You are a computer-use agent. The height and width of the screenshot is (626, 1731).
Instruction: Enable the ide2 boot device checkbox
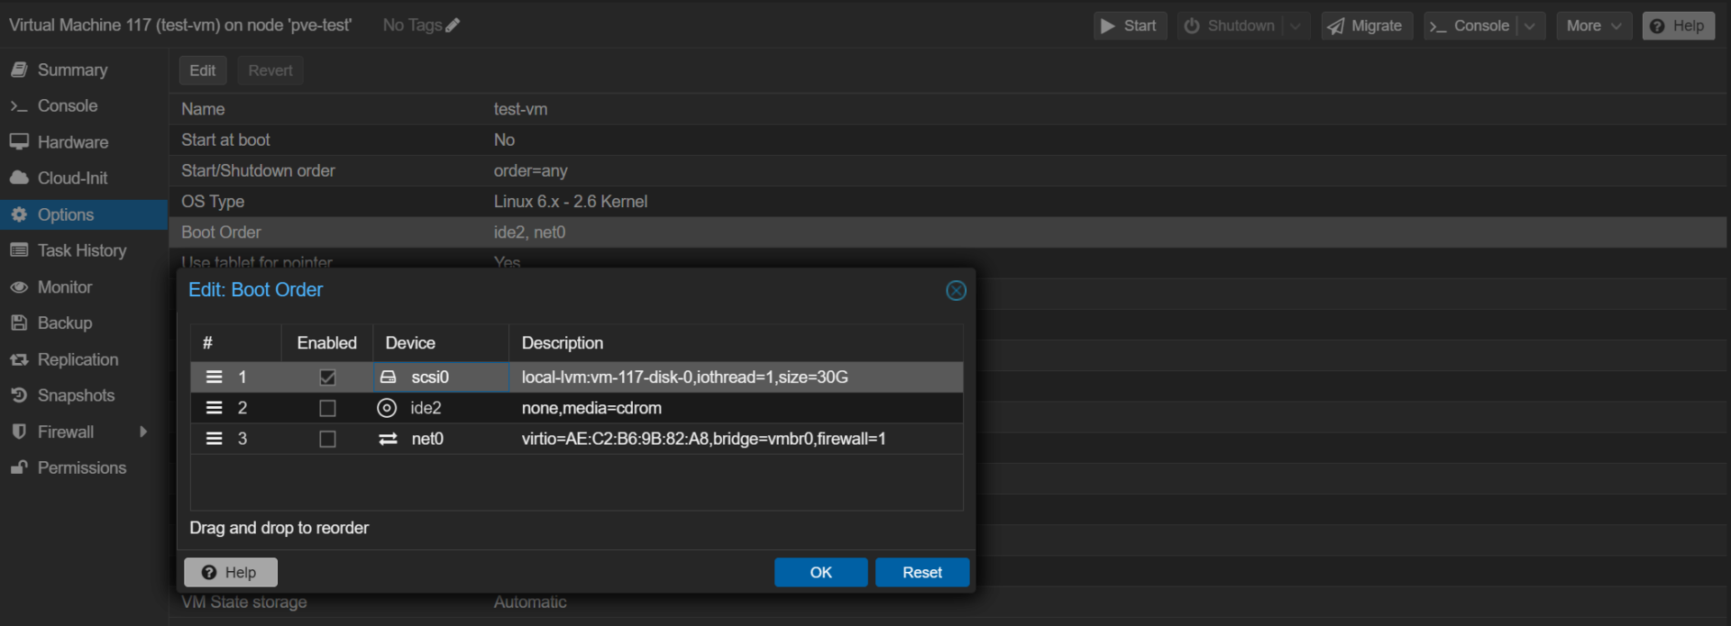click(x=327, y=408)
